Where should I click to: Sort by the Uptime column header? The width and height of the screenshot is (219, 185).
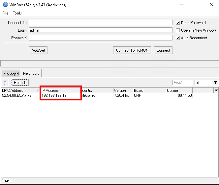pyautogui.click(x=179, y=90)
